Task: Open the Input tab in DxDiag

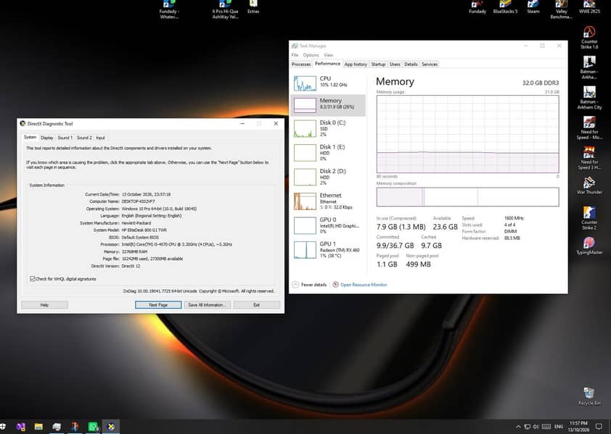Action: (100, 138)
